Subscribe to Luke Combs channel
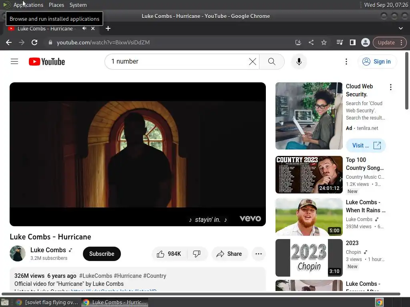Viewport: 410px width, 307px height. 102,254
